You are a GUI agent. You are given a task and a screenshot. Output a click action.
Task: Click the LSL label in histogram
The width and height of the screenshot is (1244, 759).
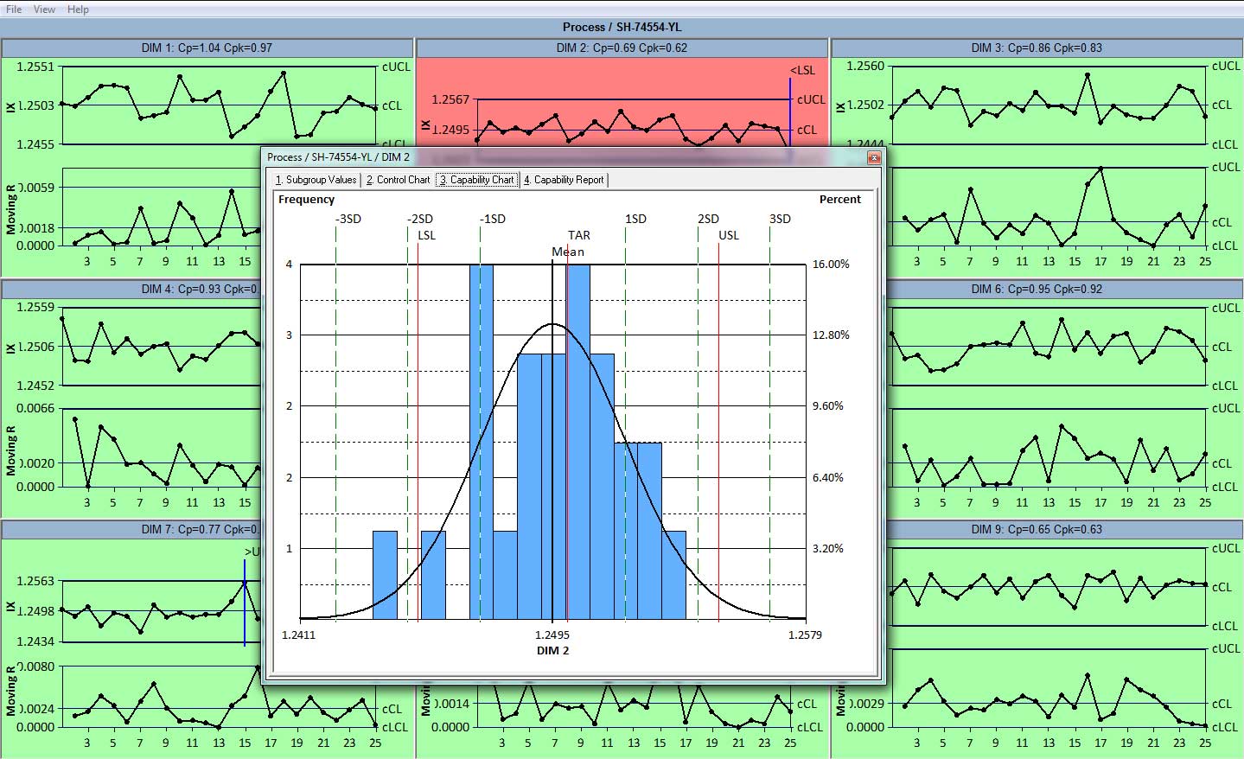click(x=426, y=235)
